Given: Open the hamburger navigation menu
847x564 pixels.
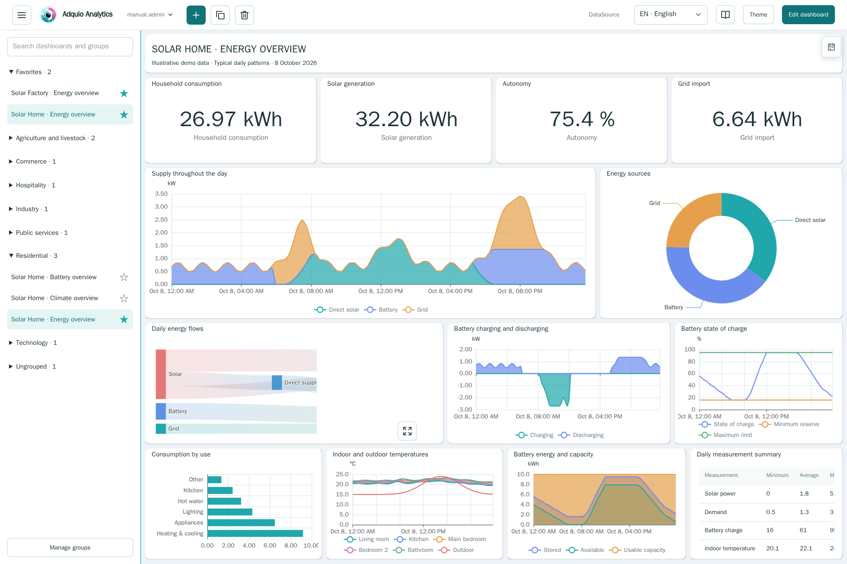Looking at the screenshot, I should point(22,15).
